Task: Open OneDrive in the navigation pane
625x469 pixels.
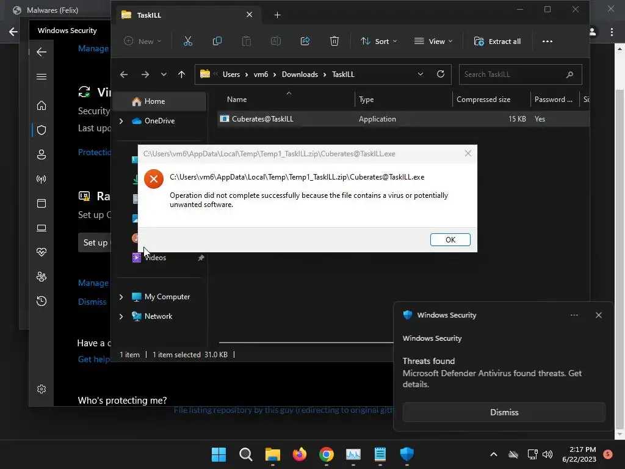Action: [159, 121]
